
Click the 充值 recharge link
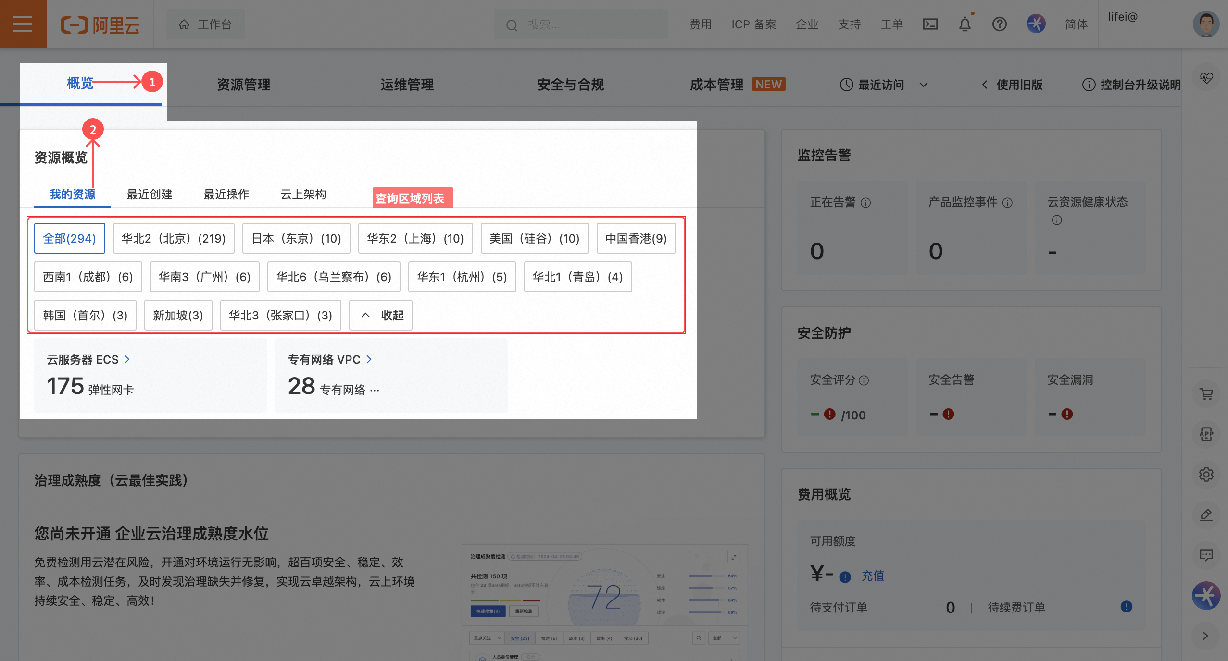pos(872,576)
